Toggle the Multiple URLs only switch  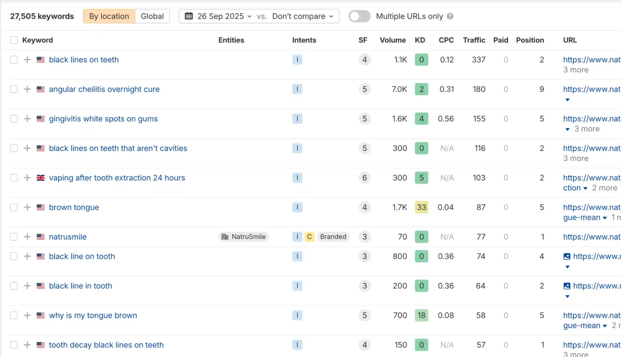click(x=359, y=16)
